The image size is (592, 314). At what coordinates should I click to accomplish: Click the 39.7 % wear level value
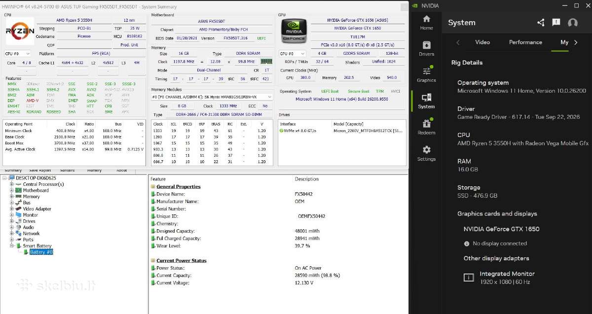[302, 246]
